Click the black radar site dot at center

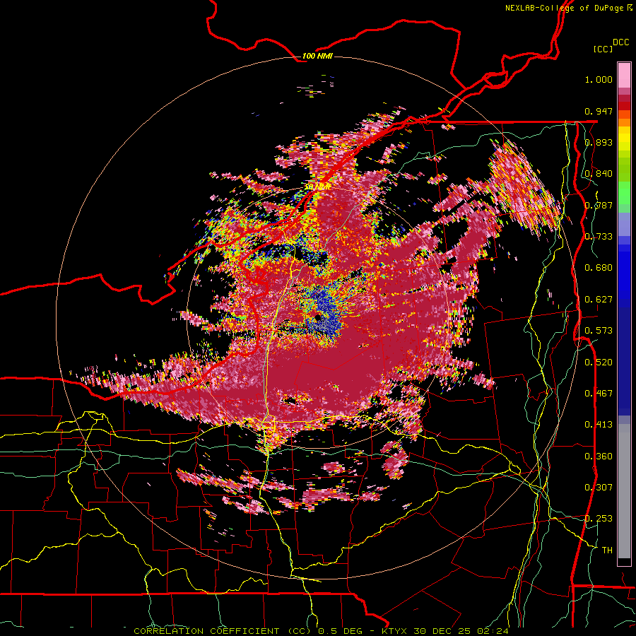pyautogui.click(x=317, y=317)
